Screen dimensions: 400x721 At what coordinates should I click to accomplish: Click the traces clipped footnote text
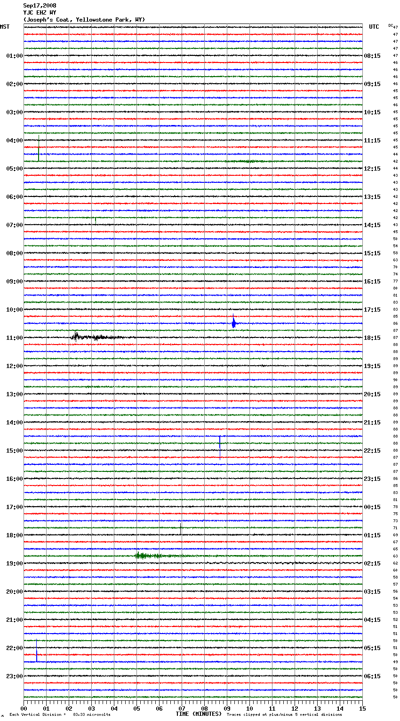pyautogui.click(x=284, y=715)
